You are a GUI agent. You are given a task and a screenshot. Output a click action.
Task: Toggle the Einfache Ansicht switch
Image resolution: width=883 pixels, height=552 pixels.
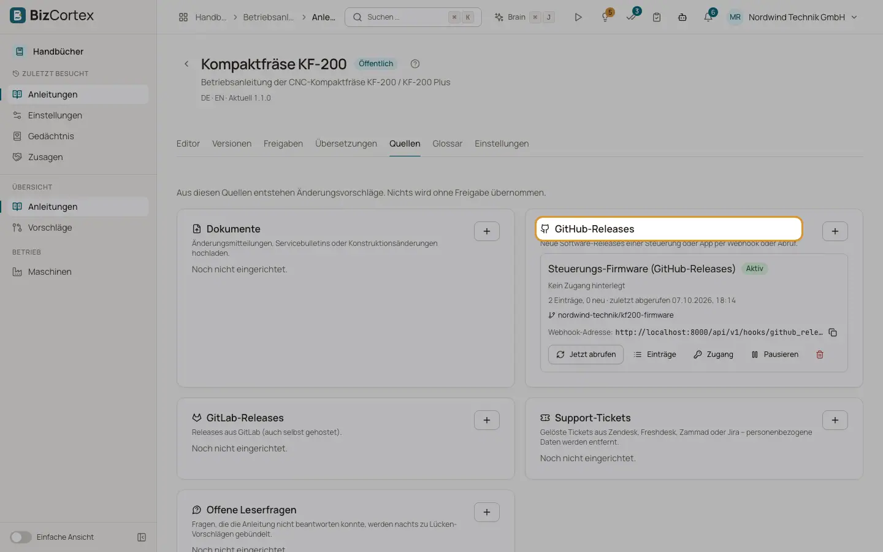[20, 537]
